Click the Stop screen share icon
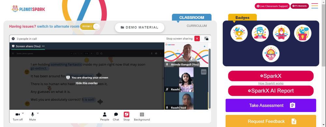The height and width of the screenshot is (127, 326). (126, 117)
